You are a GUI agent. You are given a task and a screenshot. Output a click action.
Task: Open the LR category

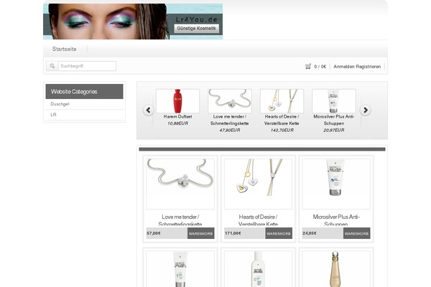[x=53, y=115]
